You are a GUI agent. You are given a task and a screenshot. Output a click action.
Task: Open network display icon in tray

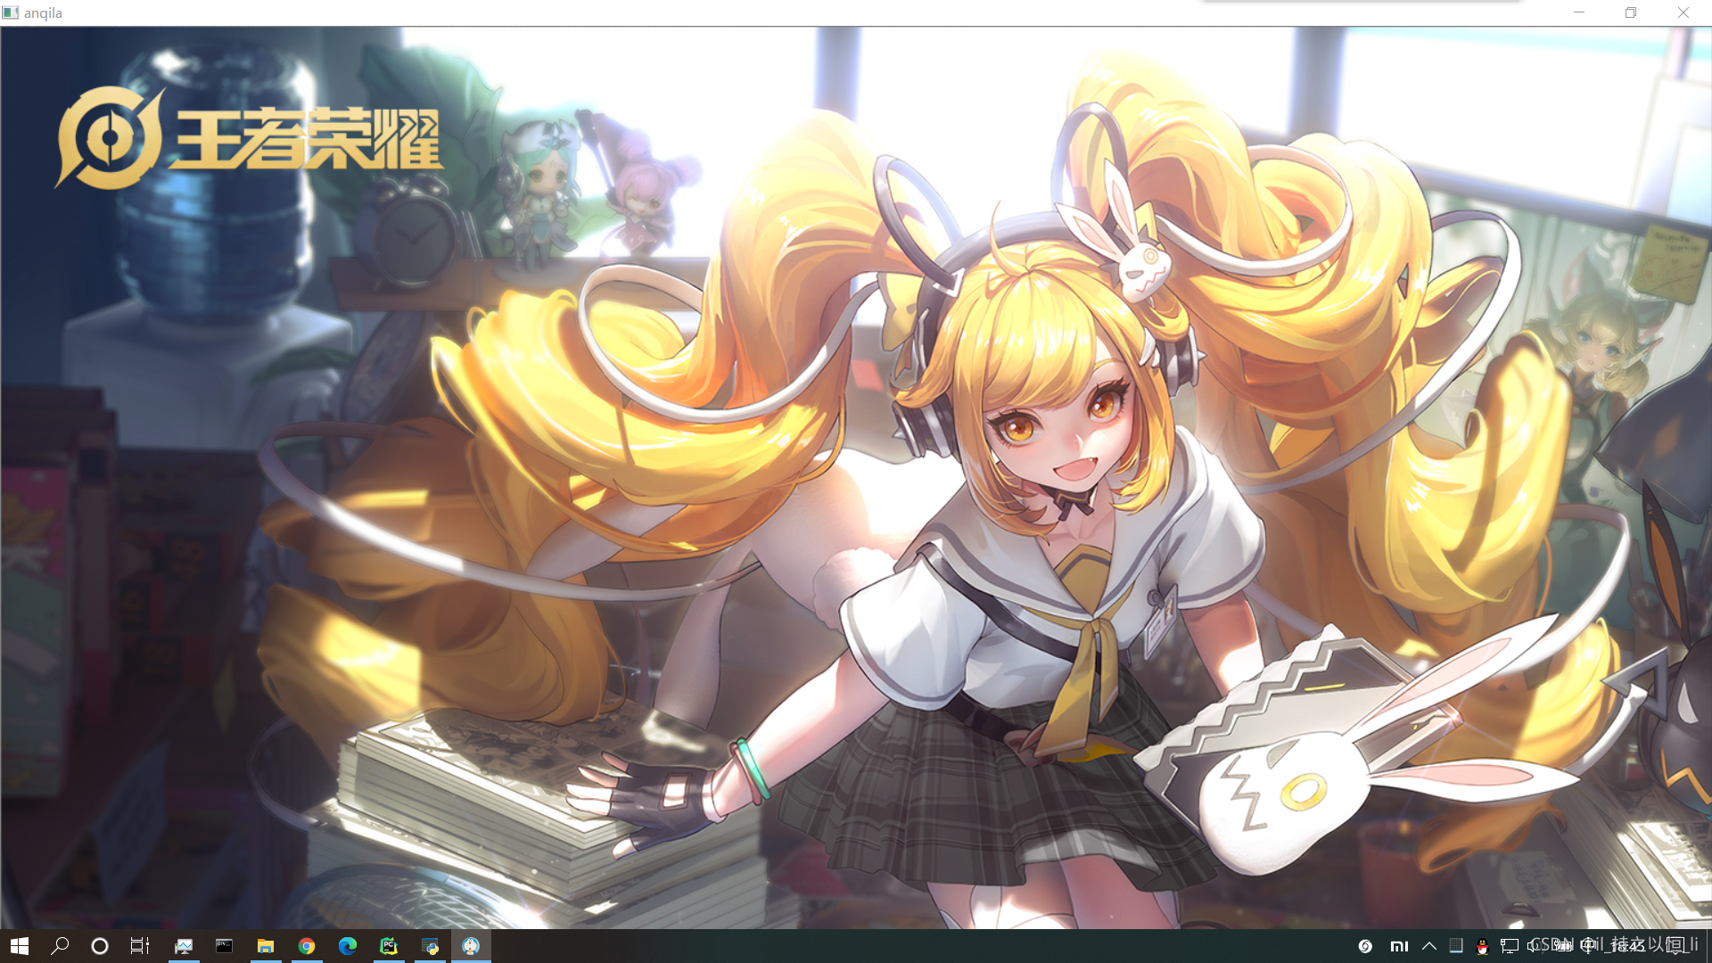(1510, 946)
